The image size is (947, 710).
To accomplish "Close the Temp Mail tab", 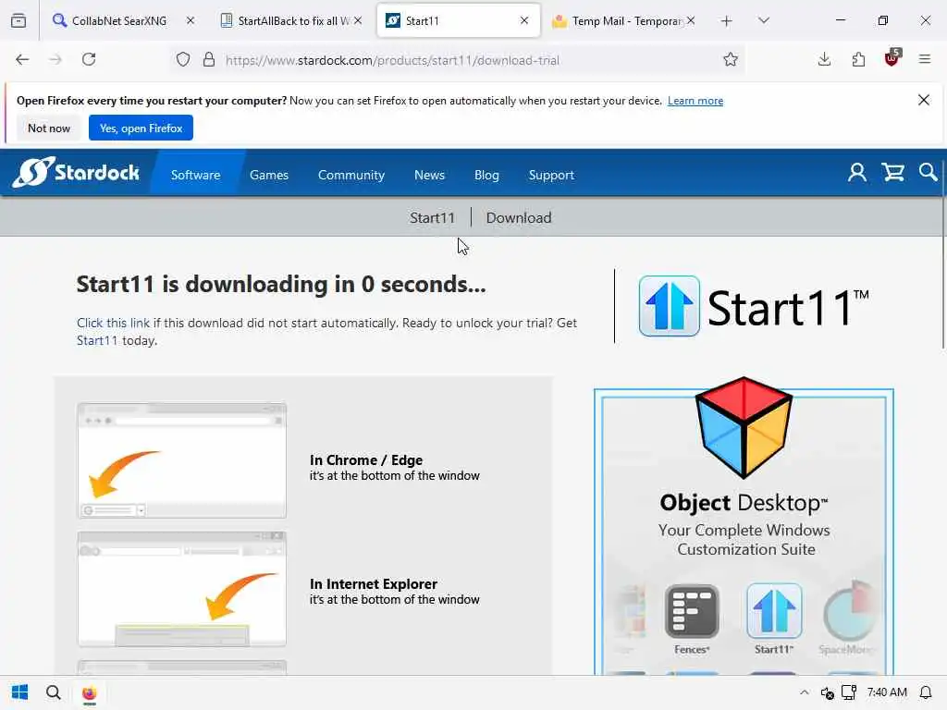I will (x=691, y=20).
